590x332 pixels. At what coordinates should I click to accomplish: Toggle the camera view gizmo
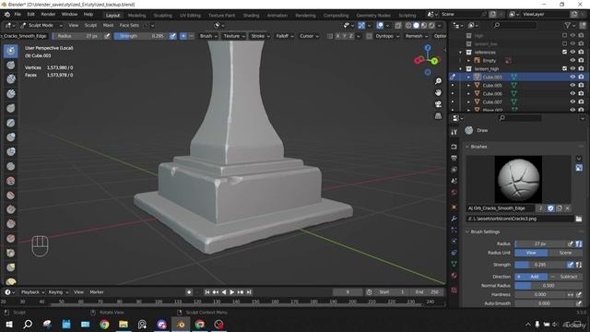(x=438, y=104)
